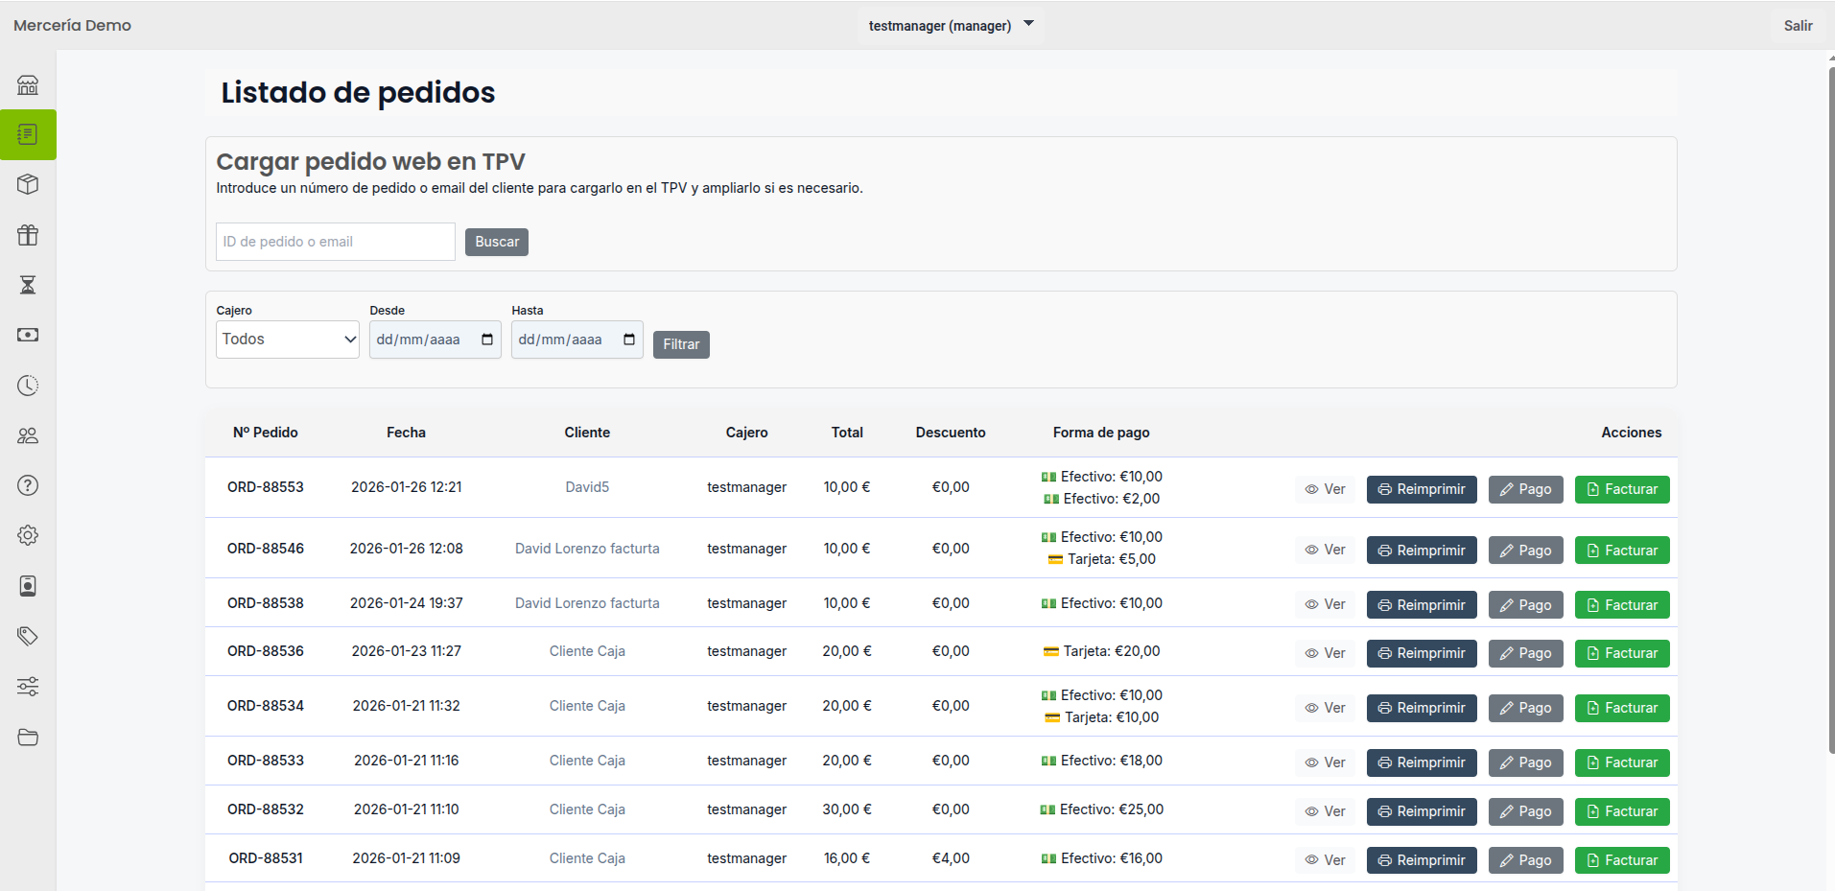This screenshot has width=1835, height=891.
Task: Show details with Ver for order ORD-88553
Action: point(1325,488)
